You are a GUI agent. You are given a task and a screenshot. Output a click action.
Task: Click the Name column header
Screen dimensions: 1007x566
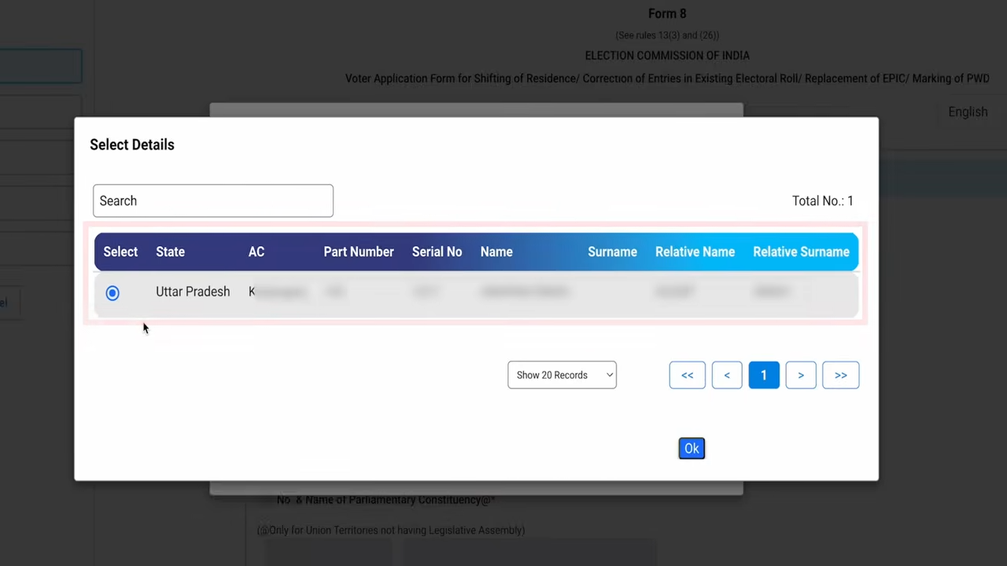[x=496, y=252]
